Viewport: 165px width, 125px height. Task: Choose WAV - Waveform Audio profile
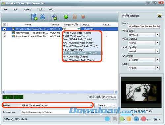[82, 60]
